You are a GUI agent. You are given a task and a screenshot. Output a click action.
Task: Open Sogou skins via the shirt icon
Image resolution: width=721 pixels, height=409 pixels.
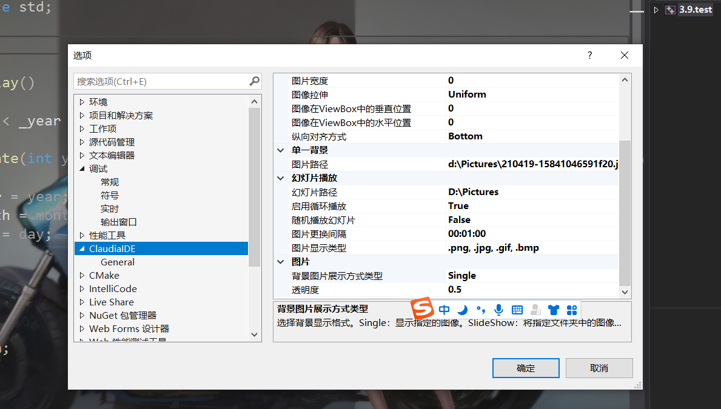point(553,310)
